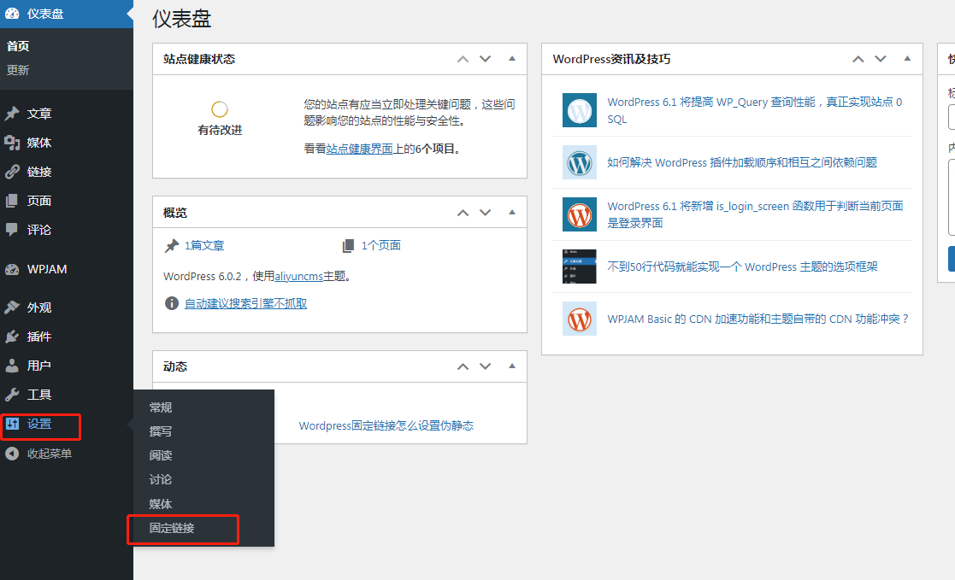Open the aliyuncms theme link
The width and height of the screenshot is (955, 580).
coord(298,276)
